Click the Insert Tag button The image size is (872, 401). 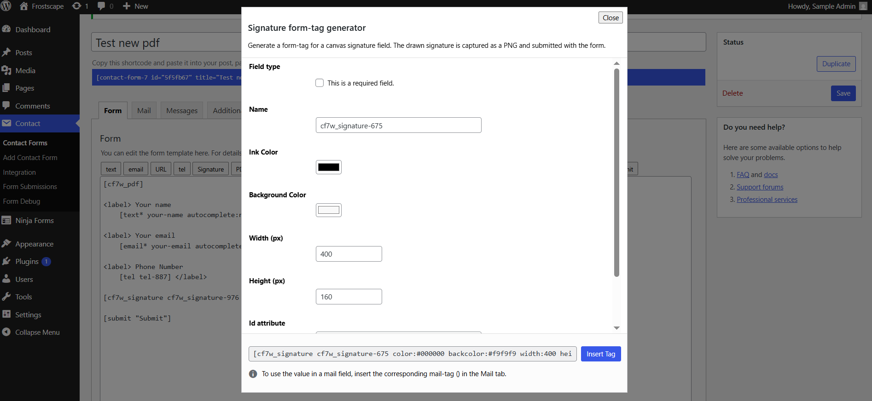pos(601,354)
